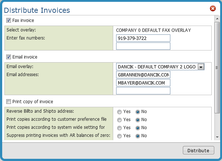Choose No for customer preference file copies

pos(138,120)
